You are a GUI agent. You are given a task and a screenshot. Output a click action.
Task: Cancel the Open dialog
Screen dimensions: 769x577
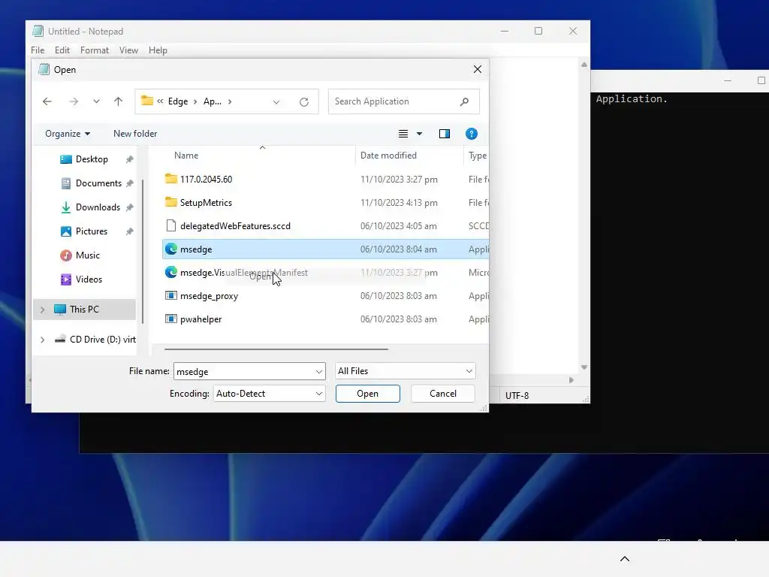(443, 394)
